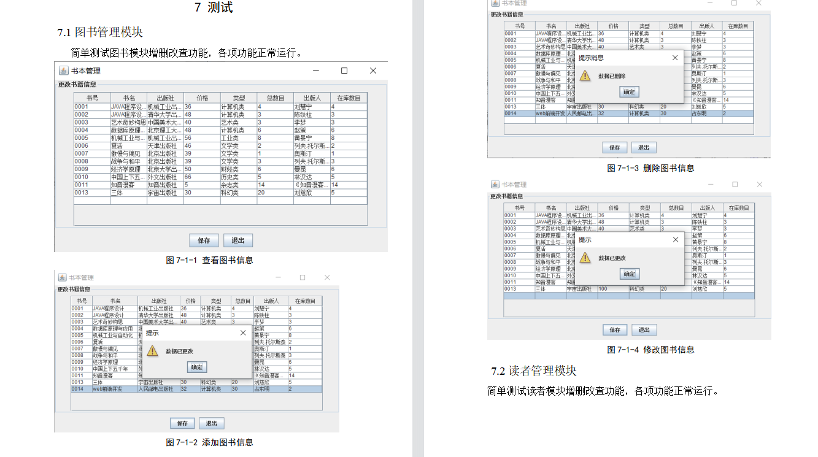This screenshot has height=457, width=818.
Task: Click 退出 button in figure 7-1-4 window
Action: [644, 329]
